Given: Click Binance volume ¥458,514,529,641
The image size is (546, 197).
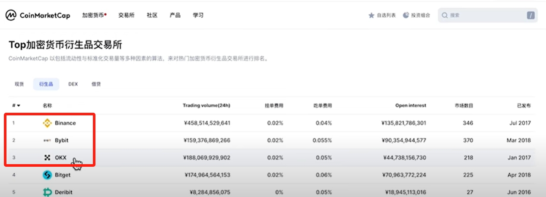Looking at the screenshot, I should pyautogui.click(x=207, y=123).
